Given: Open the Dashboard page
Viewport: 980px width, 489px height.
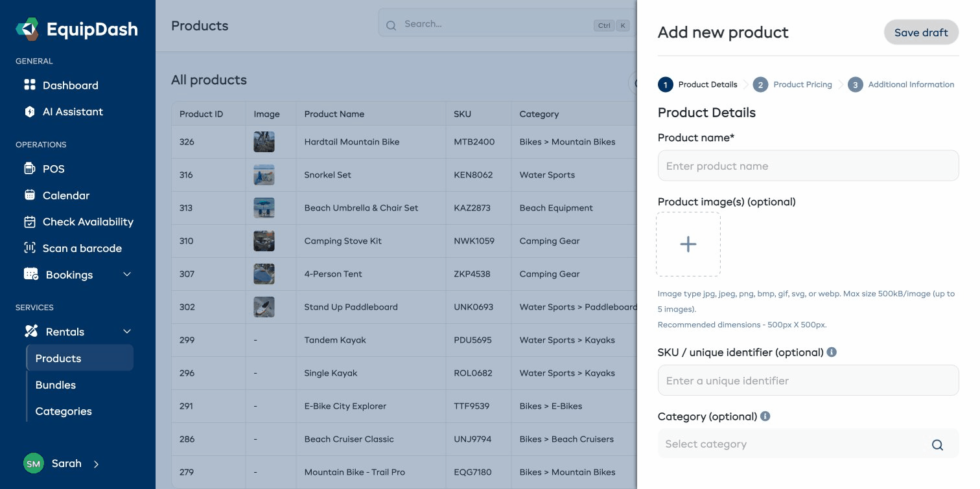Looking at the screenshot, I should [70, 85].
